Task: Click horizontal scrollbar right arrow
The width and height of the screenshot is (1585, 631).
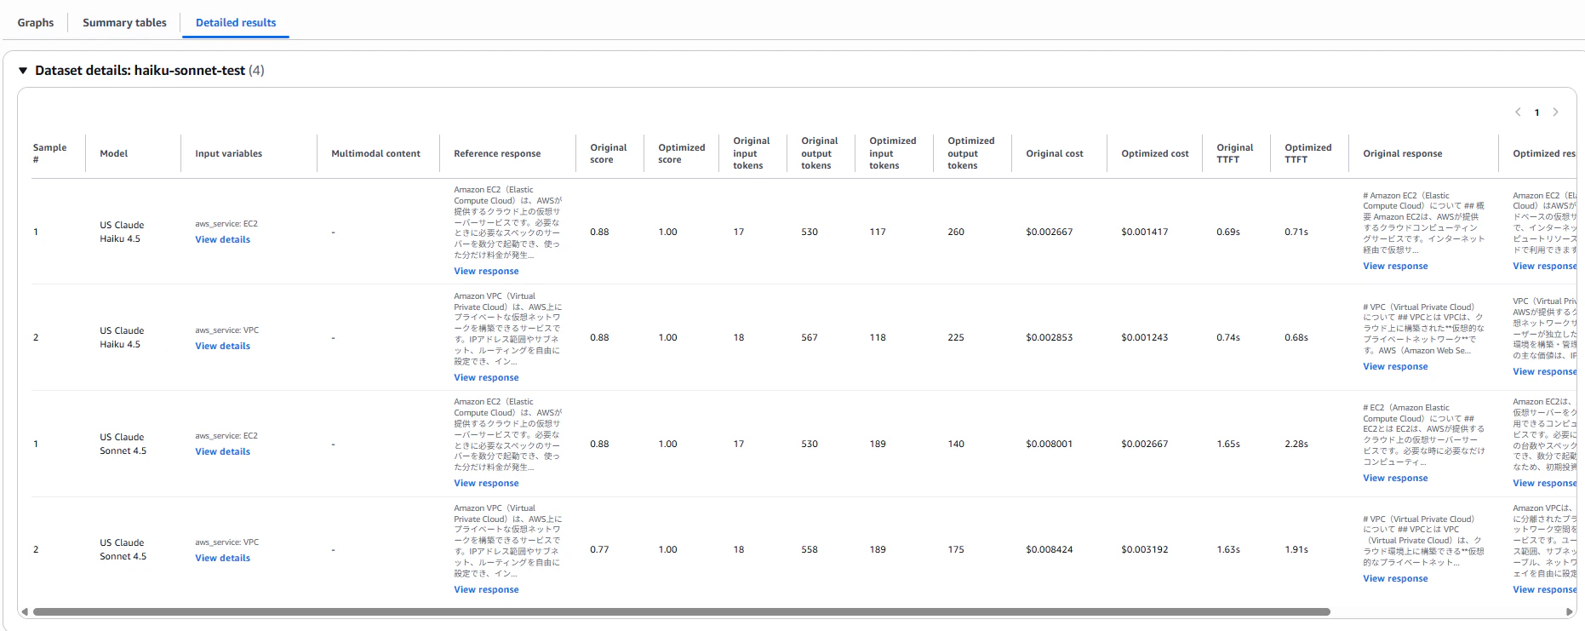Action: pos(1569,611)
